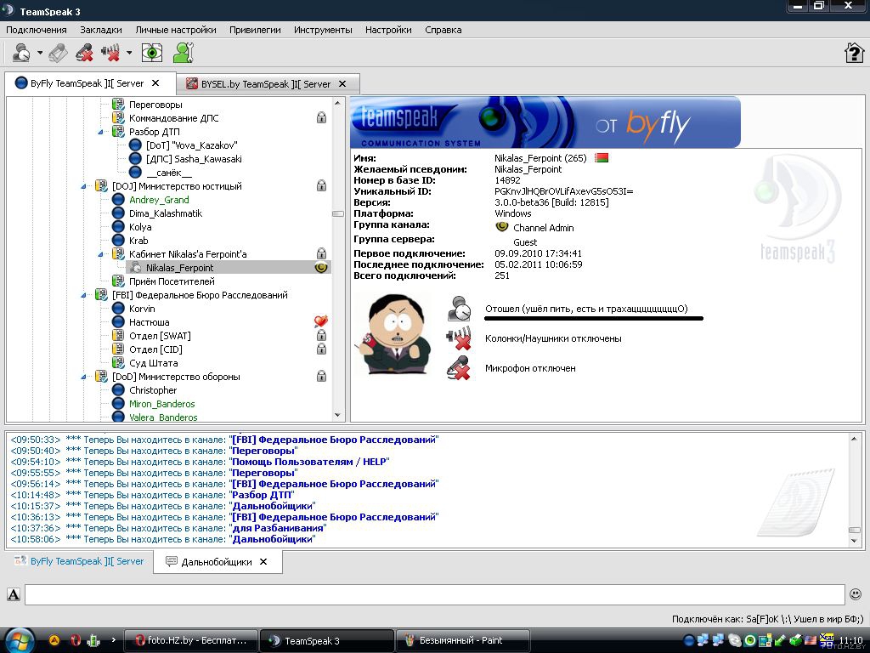Click into the chat message input field
The image size is (870, 653).
[x=433, y=594]
